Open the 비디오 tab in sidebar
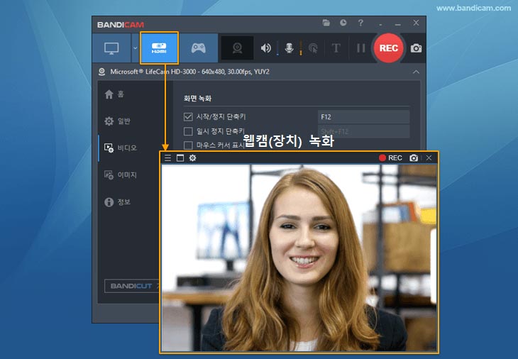 click(x=121, y=148)
